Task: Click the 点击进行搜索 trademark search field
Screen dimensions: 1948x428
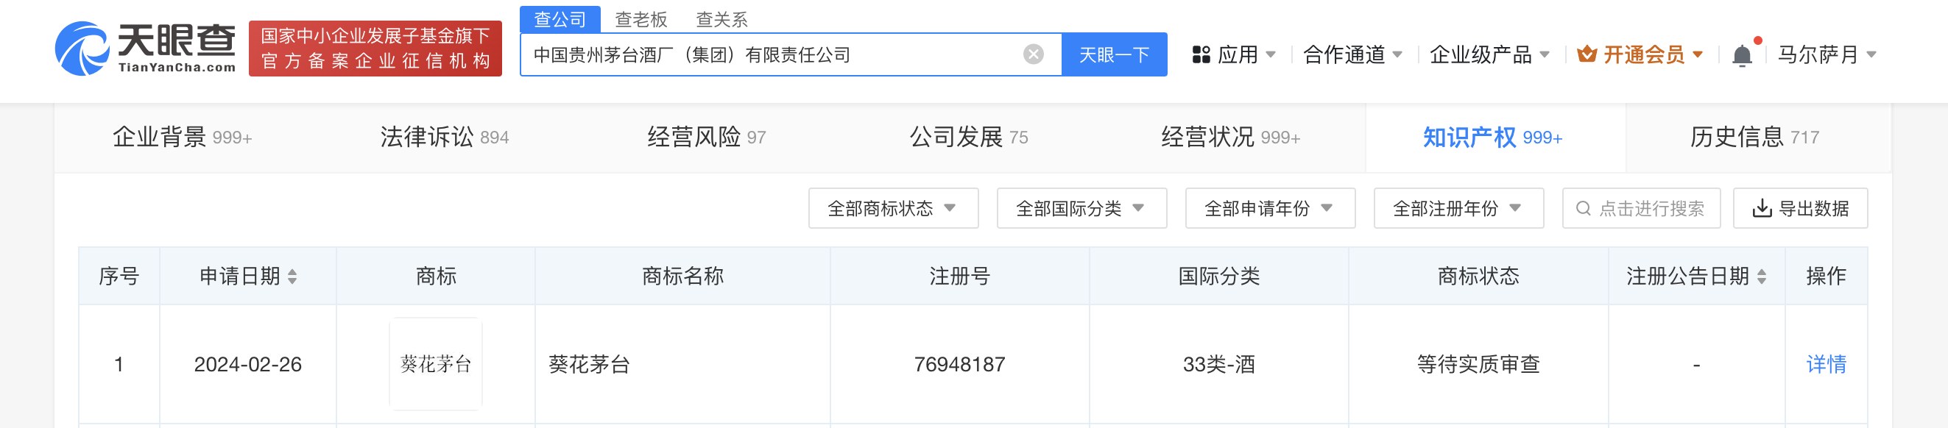Action: pyautogui.click(x=1650, y=208)
